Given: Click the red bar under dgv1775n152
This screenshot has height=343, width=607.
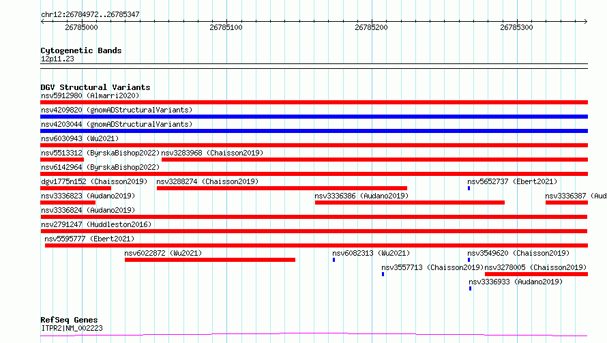Looking at the screenshot, I should tap(76, 188).
